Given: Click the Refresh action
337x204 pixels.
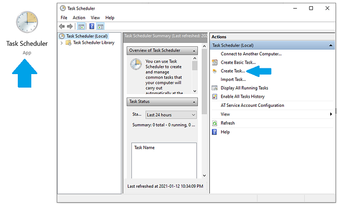Looking at the screenshot, I should (x=228, y=123).
